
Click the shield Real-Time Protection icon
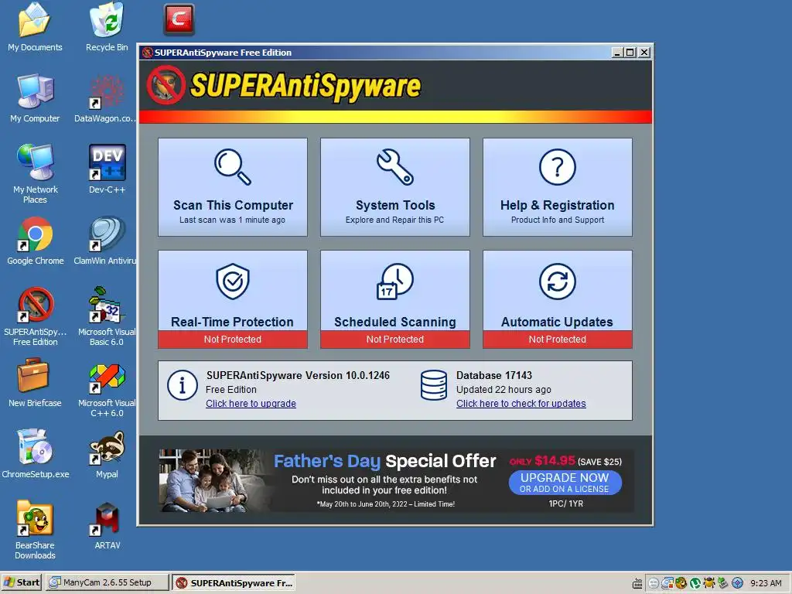(x=232, y=282)
